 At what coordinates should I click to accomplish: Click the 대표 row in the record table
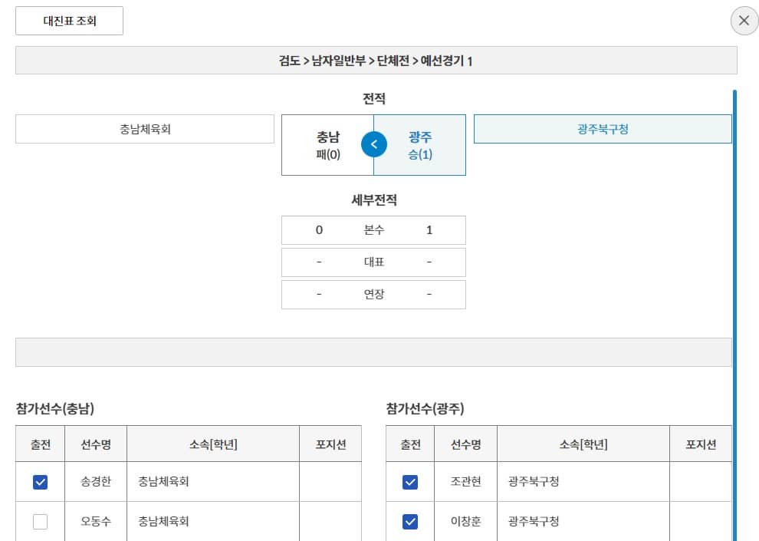coord(373,262)
